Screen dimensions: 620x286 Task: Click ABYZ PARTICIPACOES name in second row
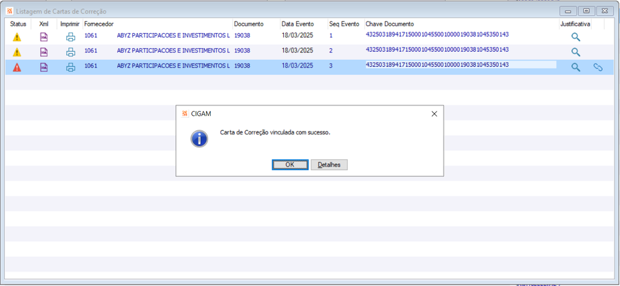[x=173, y=50]
